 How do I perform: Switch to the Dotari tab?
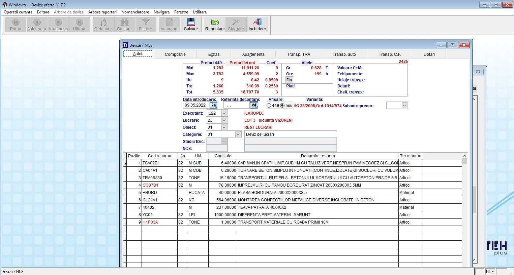[x=429, y=54]
